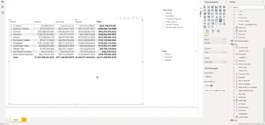Click Focus mode icon above the matrix
This screenshot has height=125, width=265.
(x=137, y=18)
